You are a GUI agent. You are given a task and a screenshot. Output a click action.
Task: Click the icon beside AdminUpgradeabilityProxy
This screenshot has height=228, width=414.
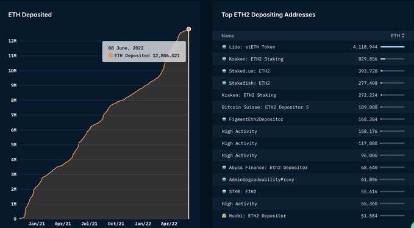click(224, 180)
